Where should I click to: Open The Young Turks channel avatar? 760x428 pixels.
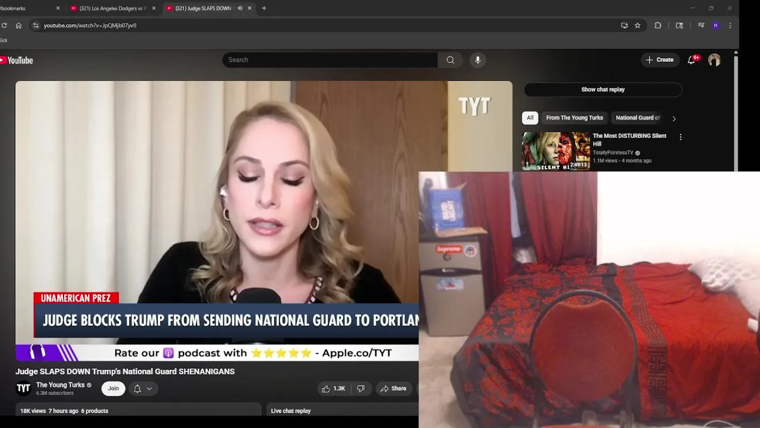tap(23, 389)
